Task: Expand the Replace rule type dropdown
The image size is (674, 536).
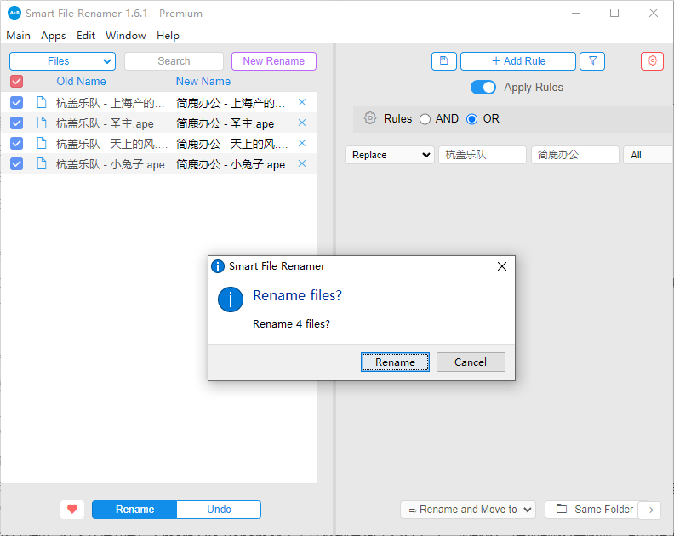Action: pos(390,155)
